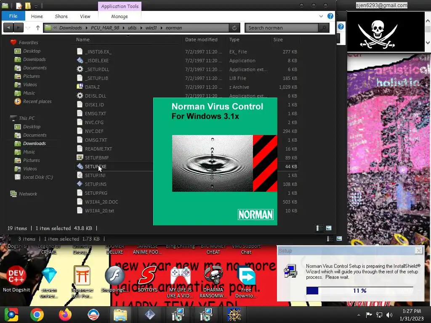The width and height of the screenshot is (431, 323).
Task: Click the Setup progress bar at 11 %
Action: pyautogui.click(x=359, y=291)
